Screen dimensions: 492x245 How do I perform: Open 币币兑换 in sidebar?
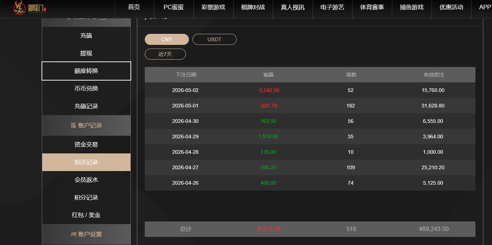pos(86,89)
